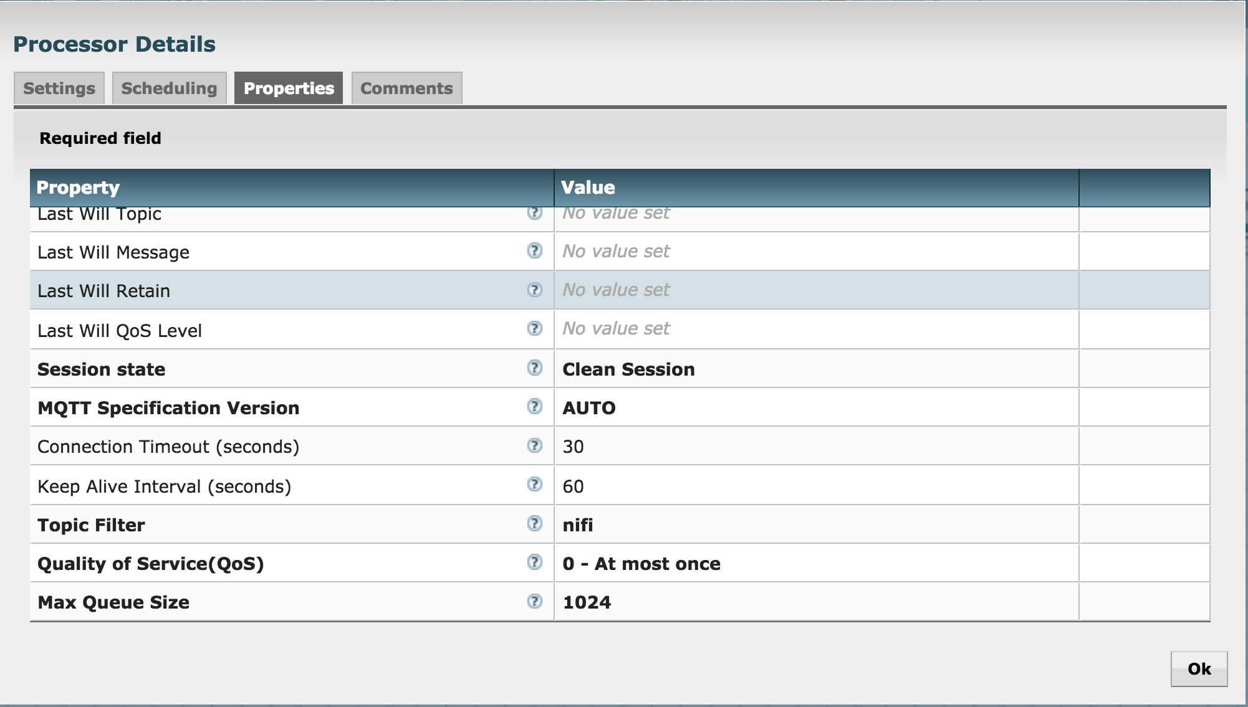The width and height of the screenshot is (1248, 707).
Task: Choose the '0 - At most once' QoS value
Action: (x=641, y=564)
